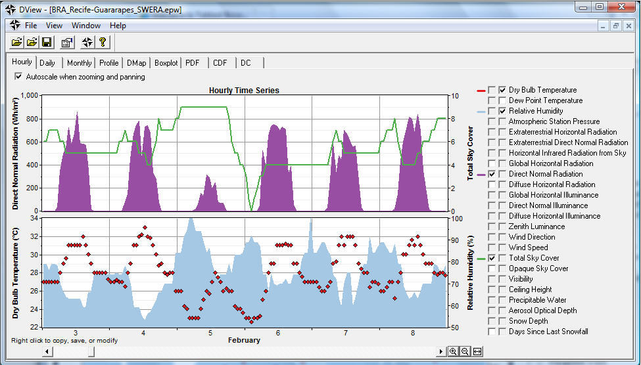The width and height of the screenshot is (641, 365).
Task: Click the floppy disk save icon
Action: [x=47, y=42]
